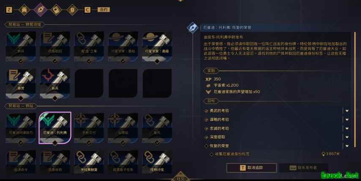Click the 联系发布者 button

(303, 168)
